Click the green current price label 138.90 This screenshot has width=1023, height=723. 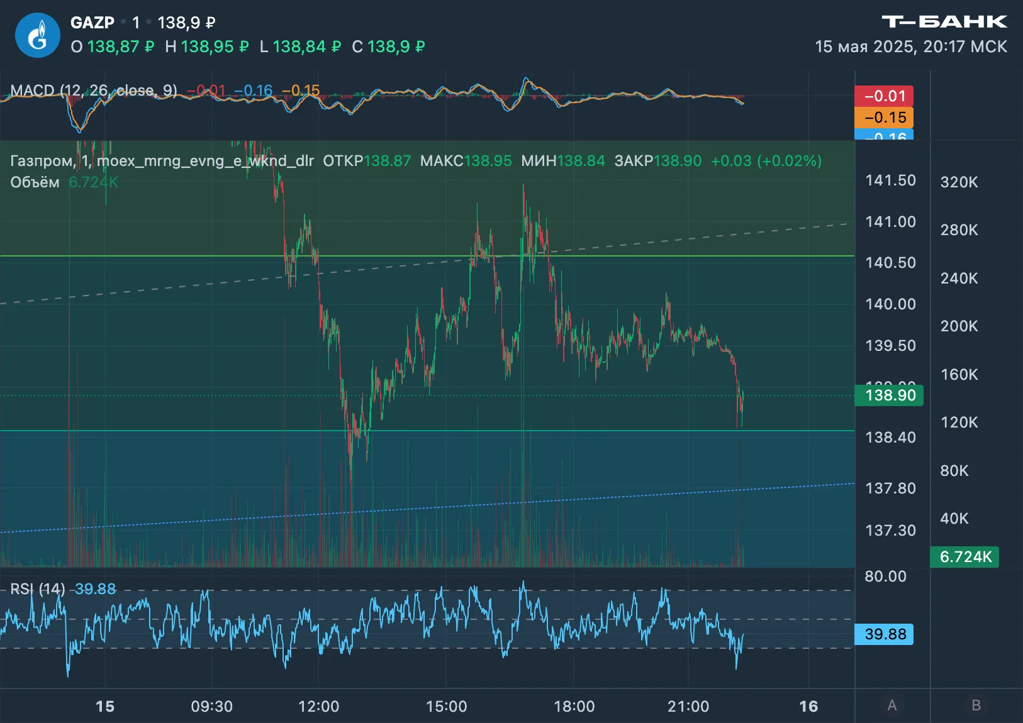pos(889,395)
